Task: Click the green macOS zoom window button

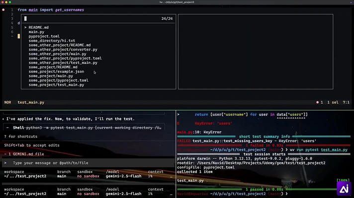Action: (10, 2)
